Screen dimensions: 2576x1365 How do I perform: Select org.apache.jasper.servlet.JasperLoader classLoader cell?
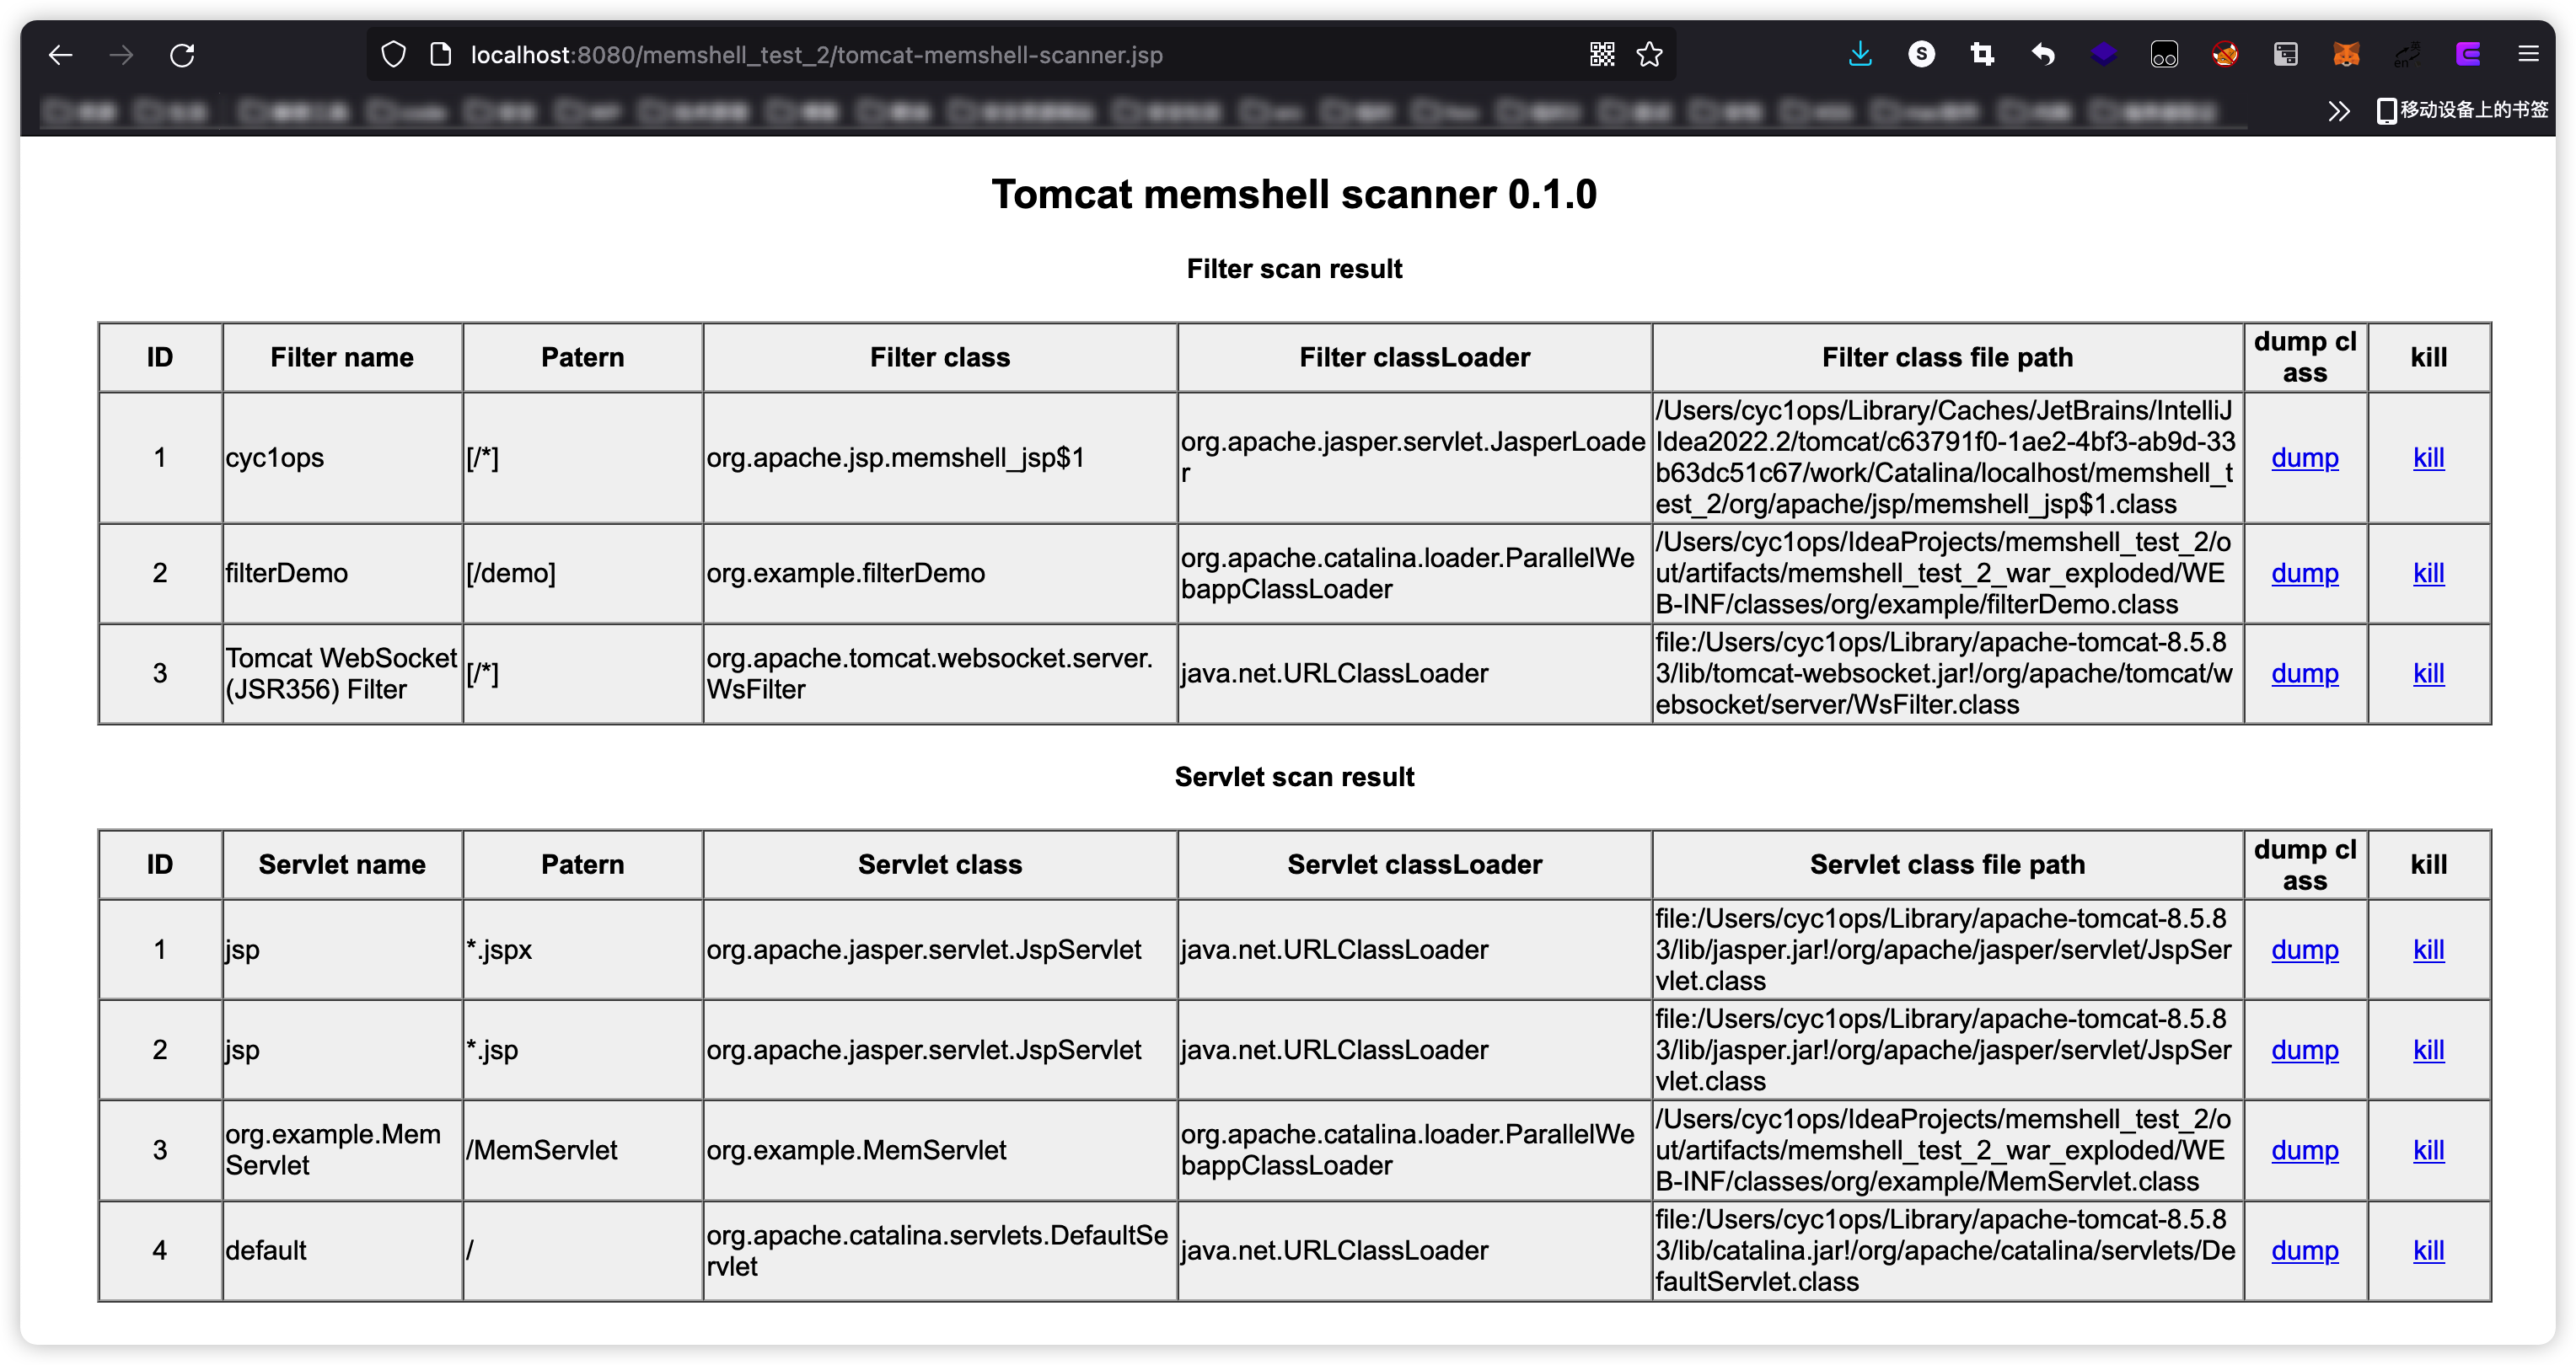point(1414,458)
